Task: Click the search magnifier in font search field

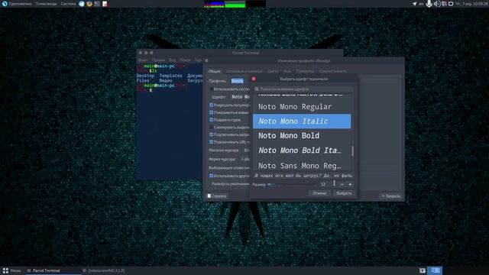Action: pos(257,89)
